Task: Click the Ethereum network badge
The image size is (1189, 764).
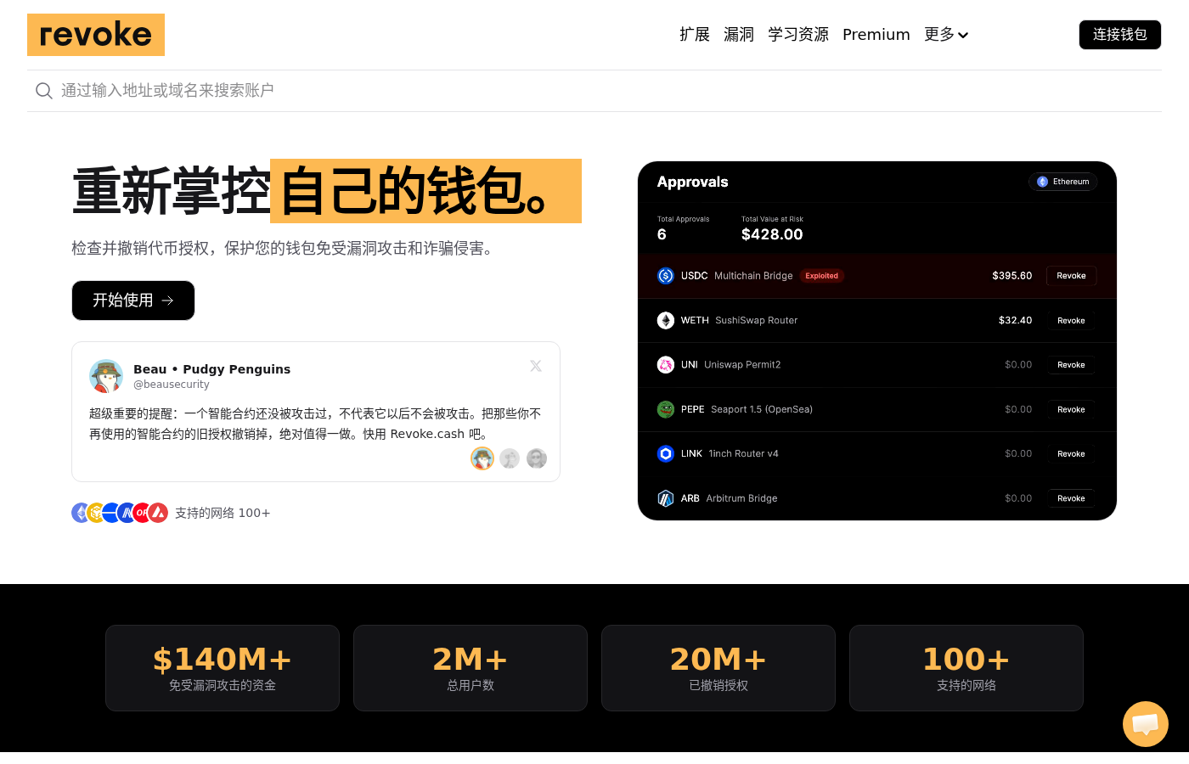Action: [x=1063, y=182]
